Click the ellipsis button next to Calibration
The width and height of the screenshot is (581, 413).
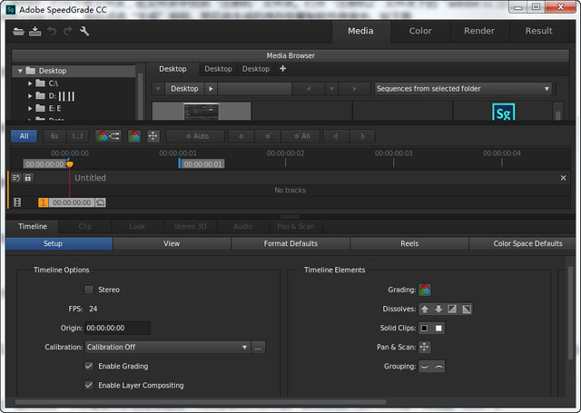[x=258, y=348]
